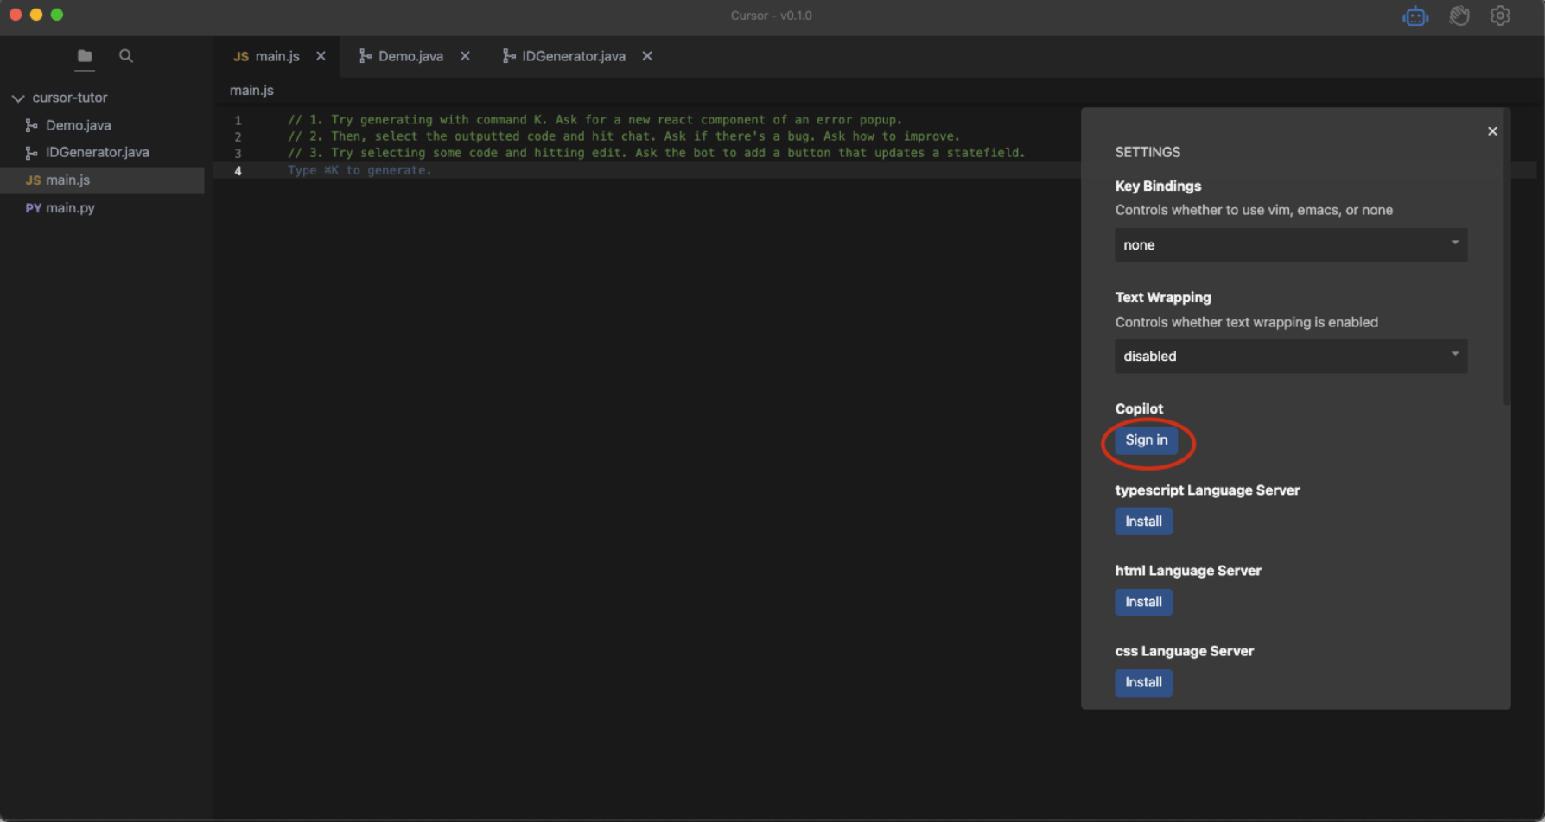Click the macOS yellow minimize button

click(x=36, y=15)
